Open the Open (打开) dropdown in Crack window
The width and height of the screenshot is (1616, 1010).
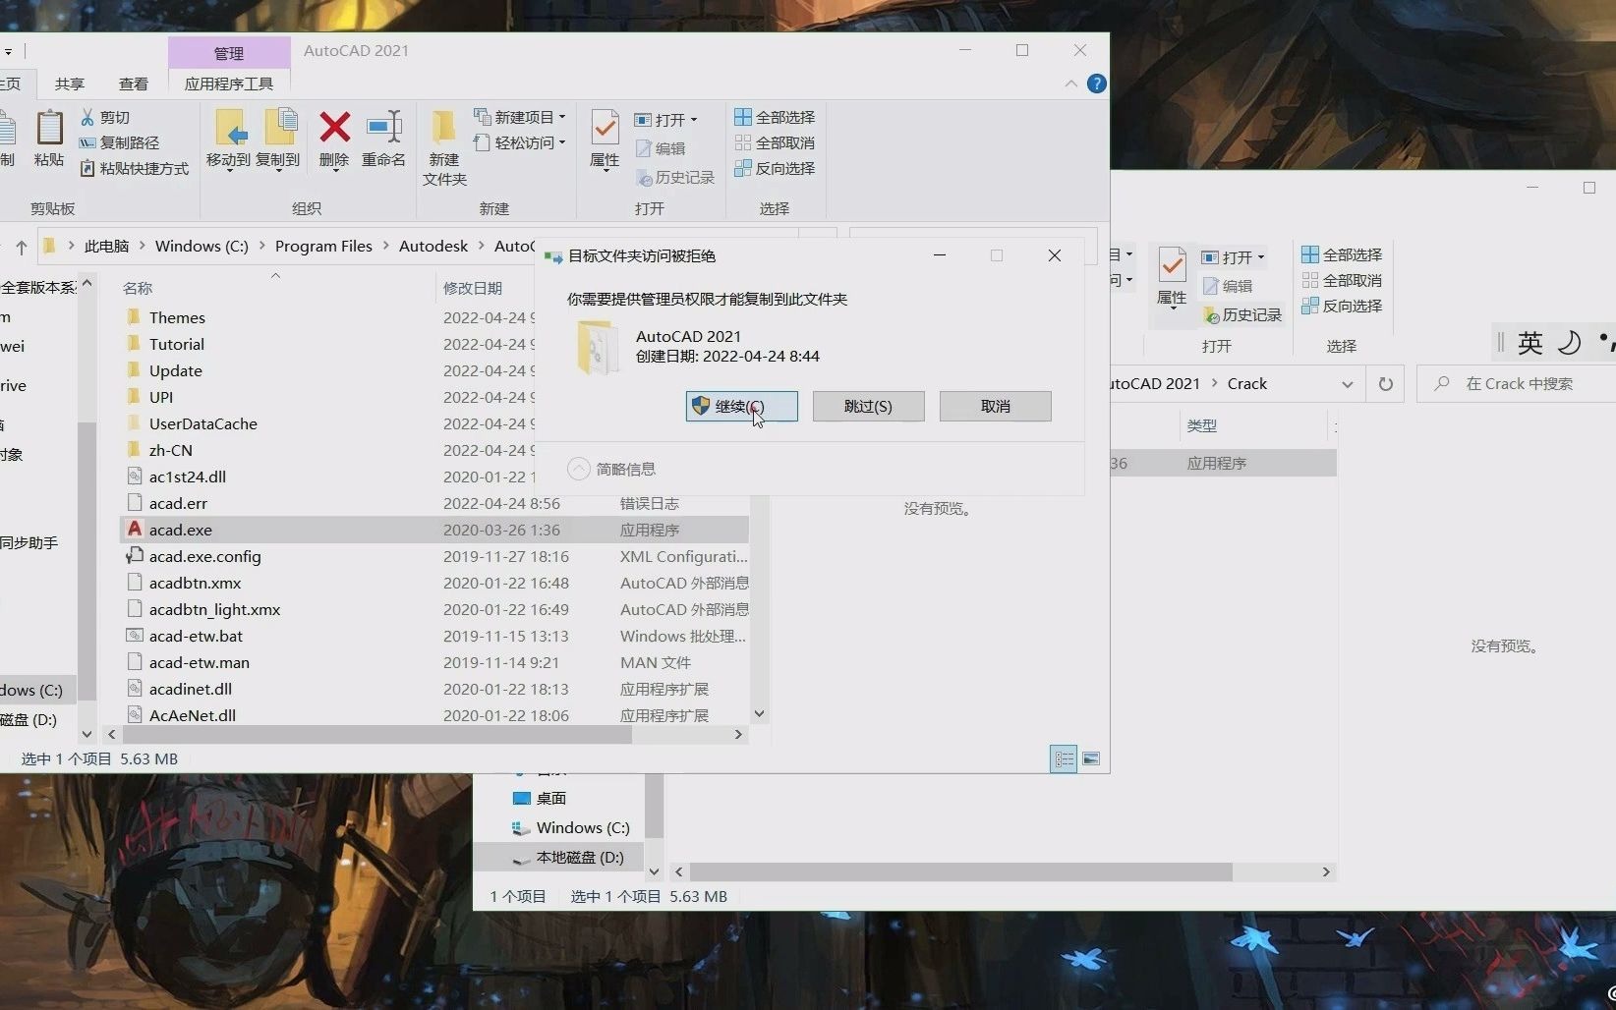point(1234,257)
